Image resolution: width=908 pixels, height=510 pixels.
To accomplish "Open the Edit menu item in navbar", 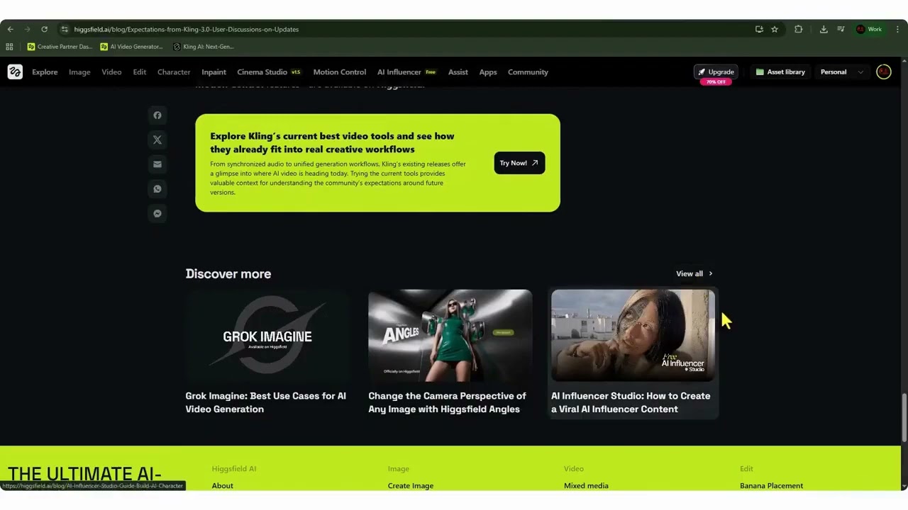I will pyautogui.click(x=140, y=72).
